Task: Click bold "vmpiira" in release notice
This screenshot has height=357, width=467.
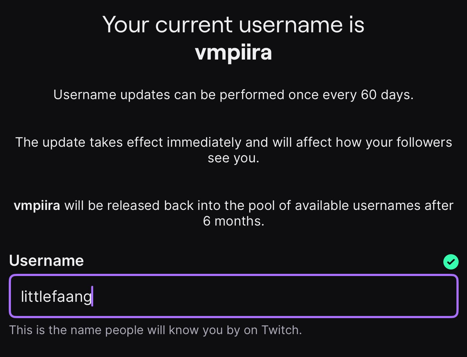Action: (x=37, y=206)
